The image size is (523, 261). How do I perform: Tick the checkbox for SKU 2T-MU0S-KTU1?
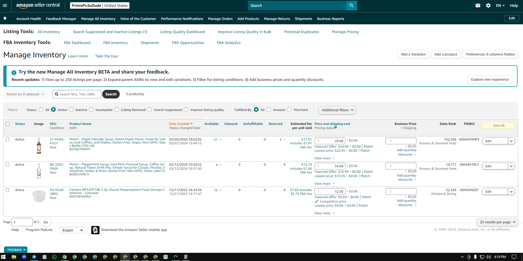pyautogui.click(x=8, y=139)
